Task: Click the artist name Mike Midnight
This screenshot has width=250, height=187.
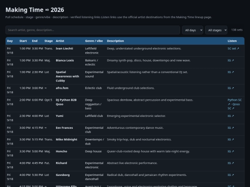Action: [66, 139]
